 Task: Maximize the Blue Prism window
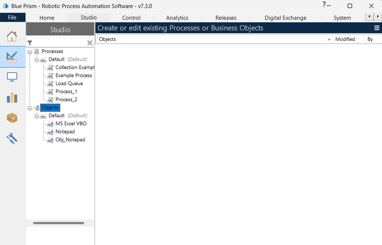(349, 6)
